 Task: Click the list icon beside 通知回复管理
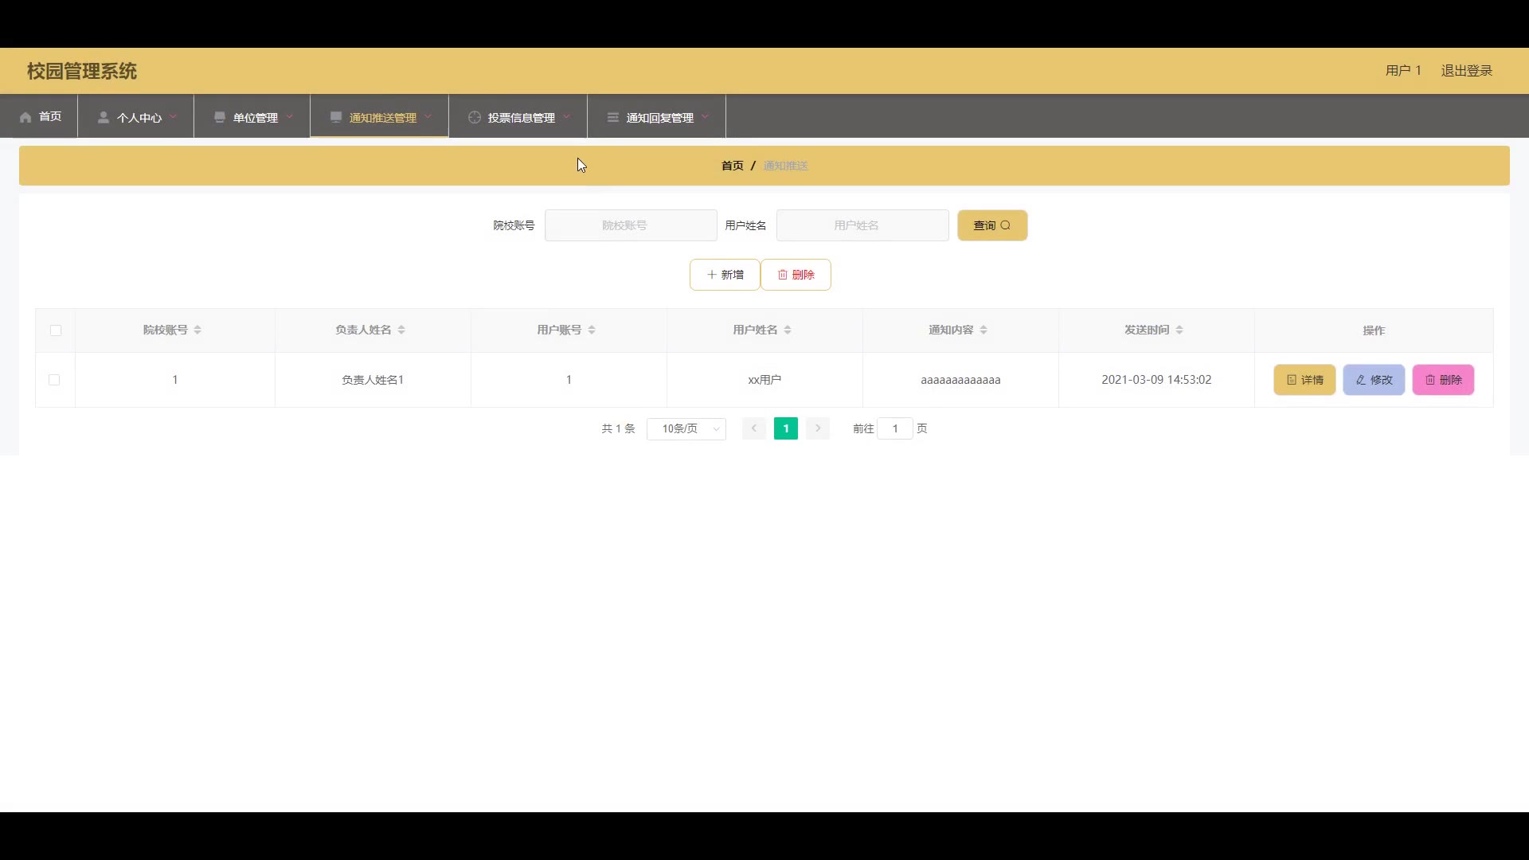click(613, 117)
